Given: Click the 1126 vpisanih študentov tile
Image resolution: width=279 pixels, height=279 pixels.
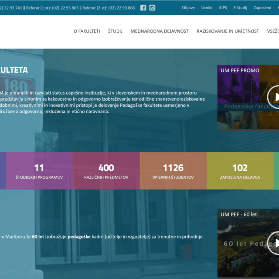Looking at the screenshot, I should click(x=173, y=171).
